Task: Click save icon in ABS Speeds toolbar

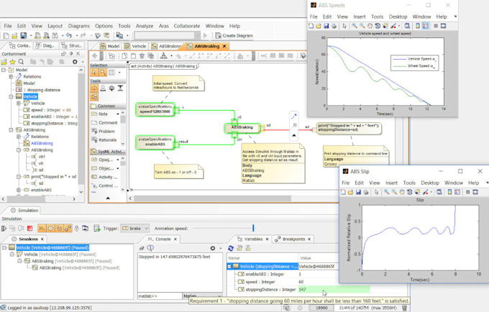Action: pos(326,26)
